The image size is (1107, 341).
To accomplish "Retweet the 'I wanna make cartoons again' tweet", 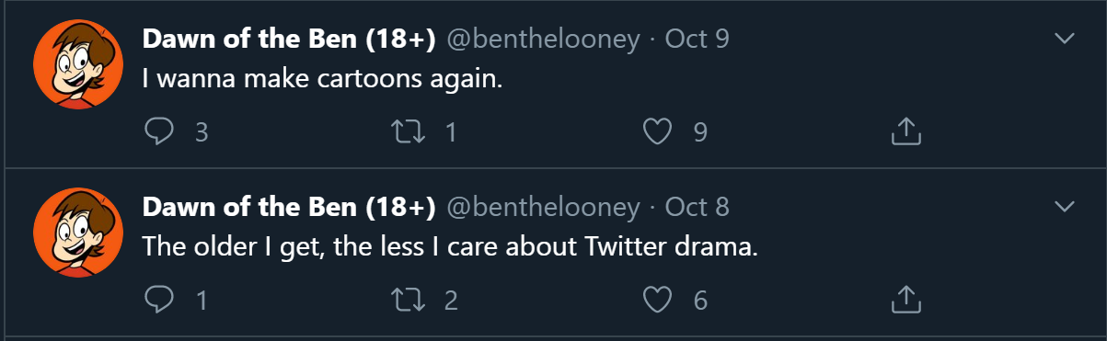I will click(x=407, y=132).
